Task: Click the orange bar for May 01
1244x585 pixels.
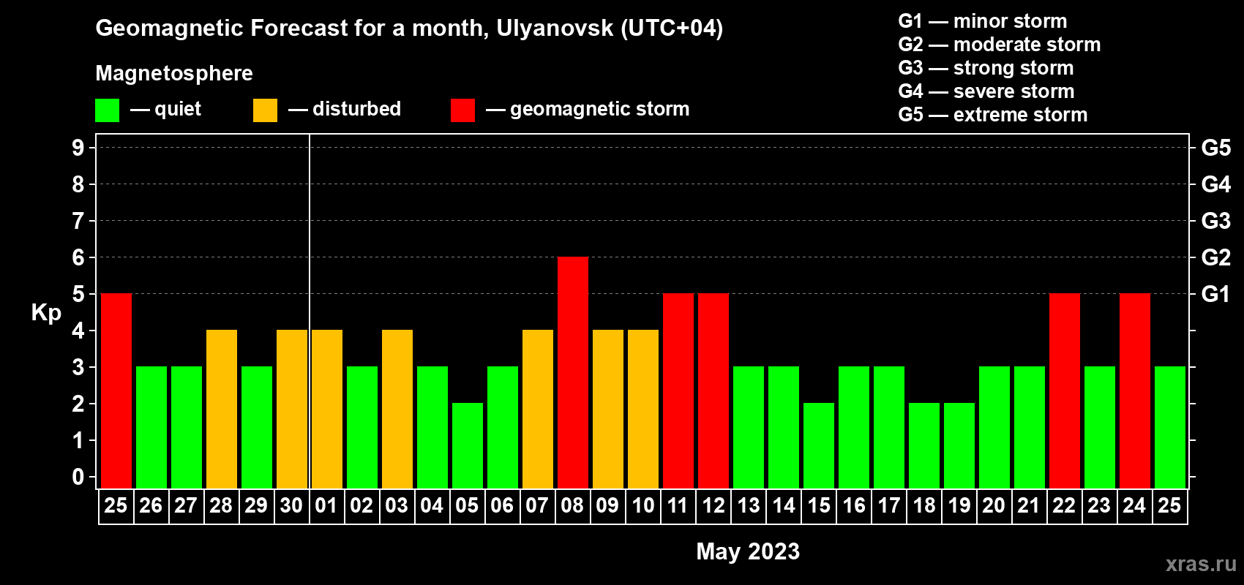Action: (x=327, y=409)
